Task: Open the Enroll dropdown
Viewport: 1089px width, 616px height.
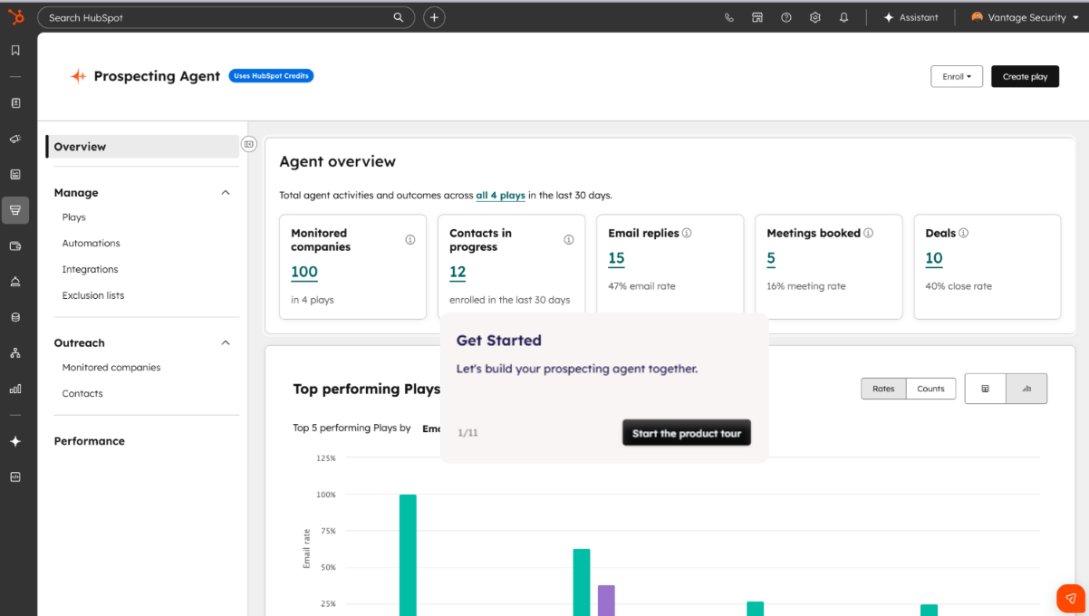Action: (957, 77)
